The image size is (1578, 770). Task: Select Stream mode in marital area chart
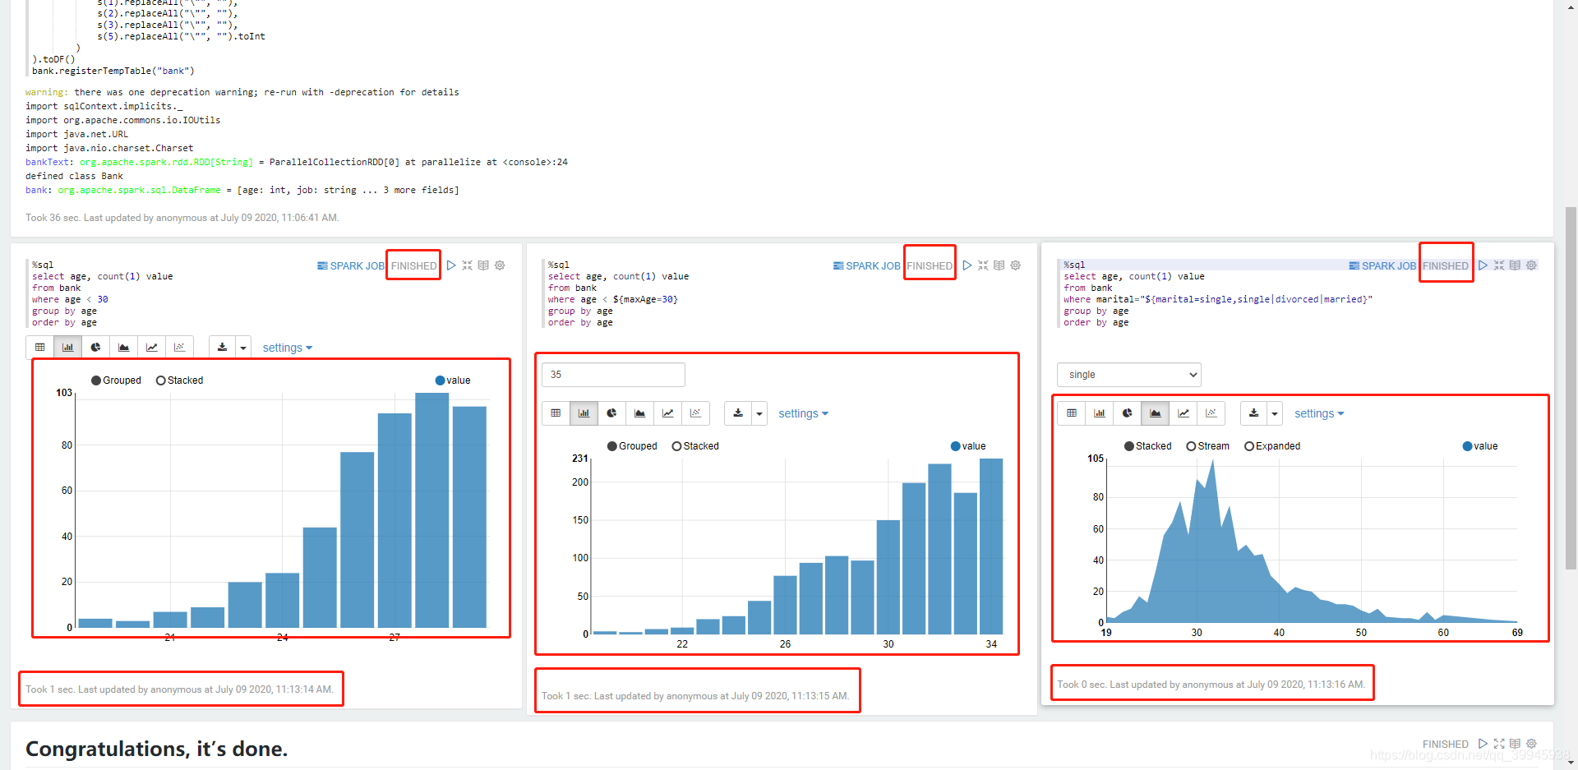[1208, 446]
